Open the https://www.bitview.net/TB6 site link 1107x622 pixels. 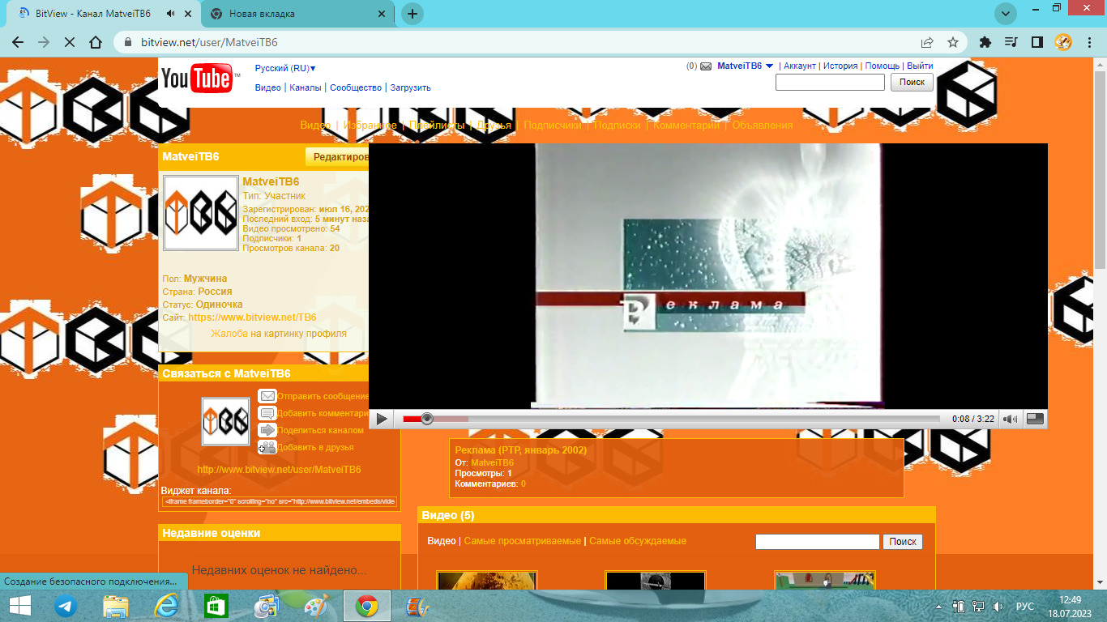click(x=252, y=317)
